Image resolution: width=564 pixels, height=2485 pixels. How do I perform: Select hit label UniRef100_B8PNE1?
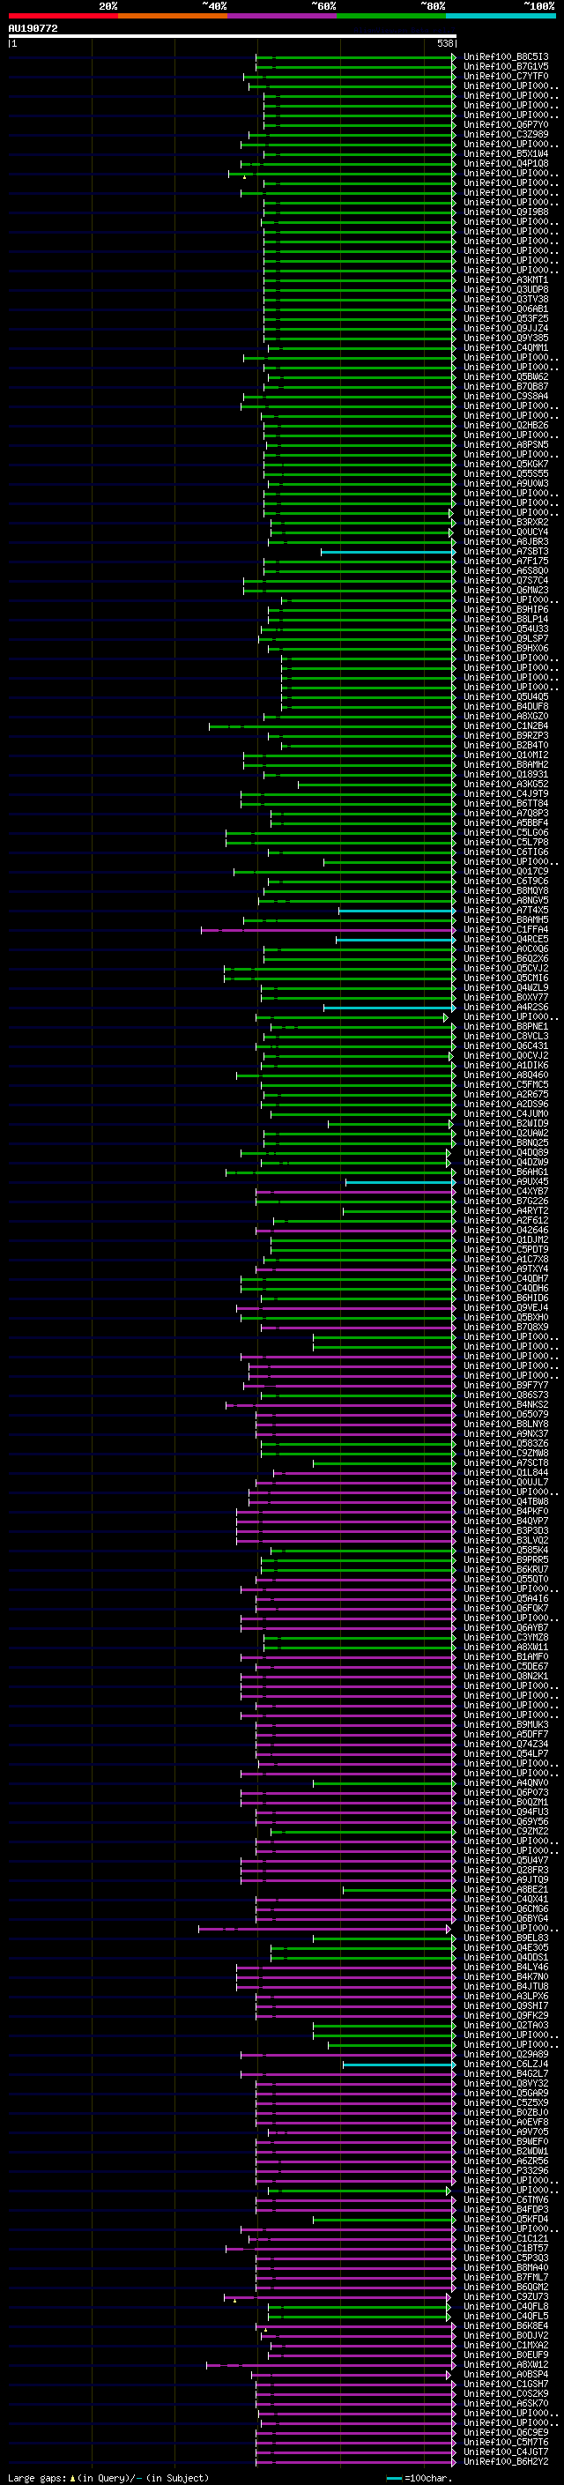pyautogui.click(x=506, y=1026)
